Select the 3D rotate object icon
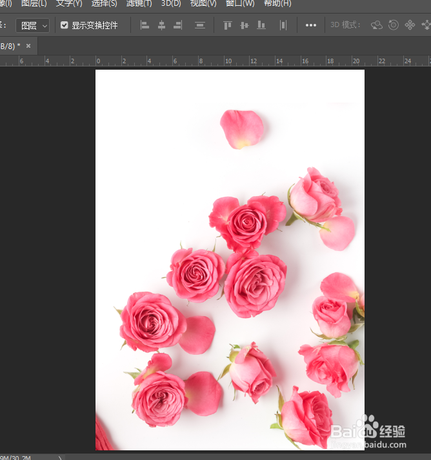Viewport: 431px width, 460px height. [x=377, y=25]
